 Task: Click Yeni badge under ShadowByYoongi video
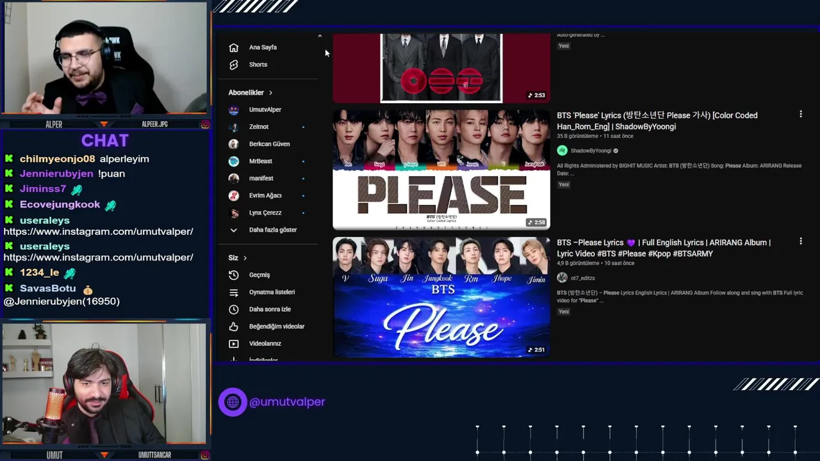click(x=564, y=184)
